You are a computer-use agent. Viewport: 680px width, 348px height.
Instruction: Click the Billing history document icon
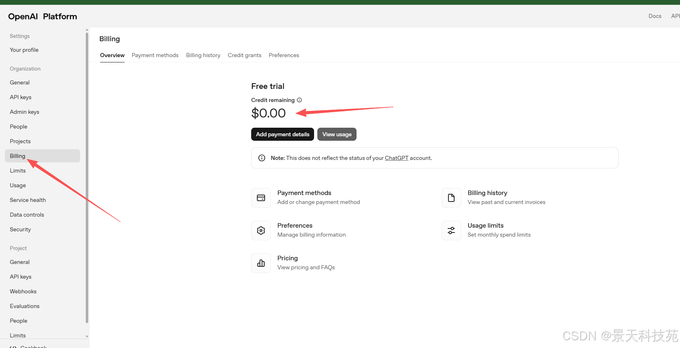pos(451,198)
